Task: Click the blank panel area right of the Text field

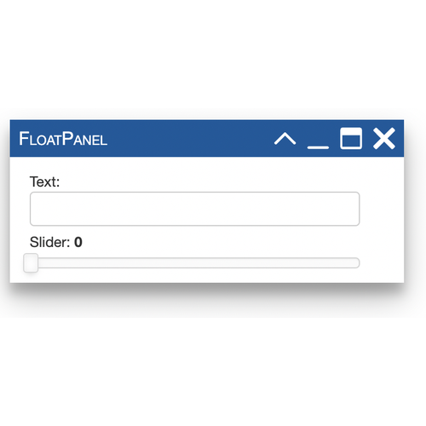Action: [382, 209]
